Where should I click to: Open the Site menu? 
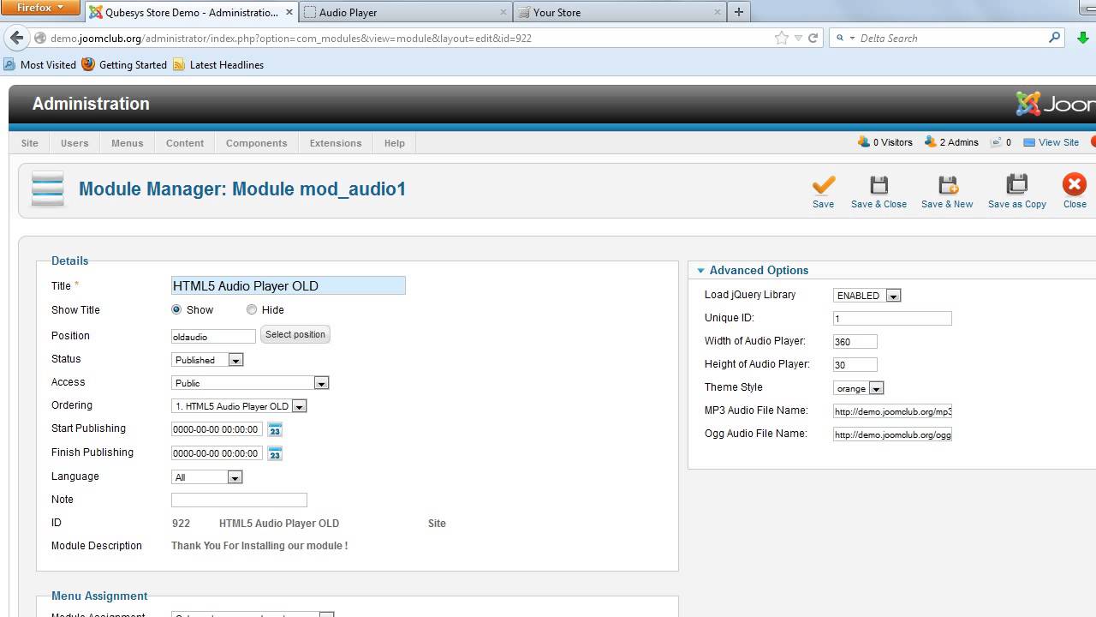click(x=30, y=143)
